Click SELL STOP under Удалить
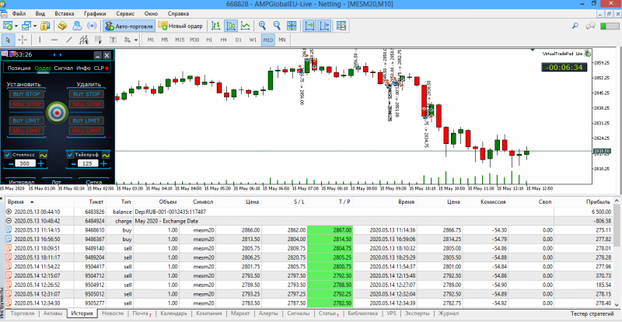The height and width of the screenshot is (322, 622). tap(86, 104)
